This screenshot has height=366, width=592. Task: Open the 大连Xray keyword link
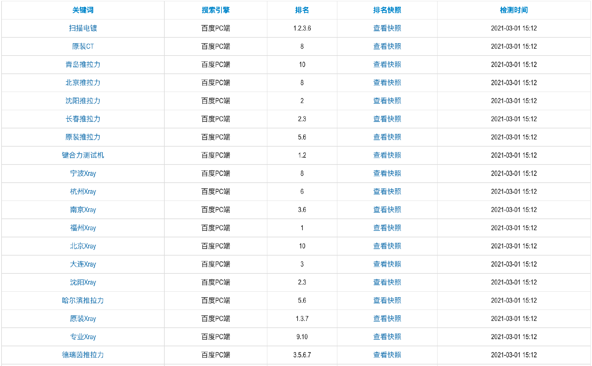(x=83, y=264)
